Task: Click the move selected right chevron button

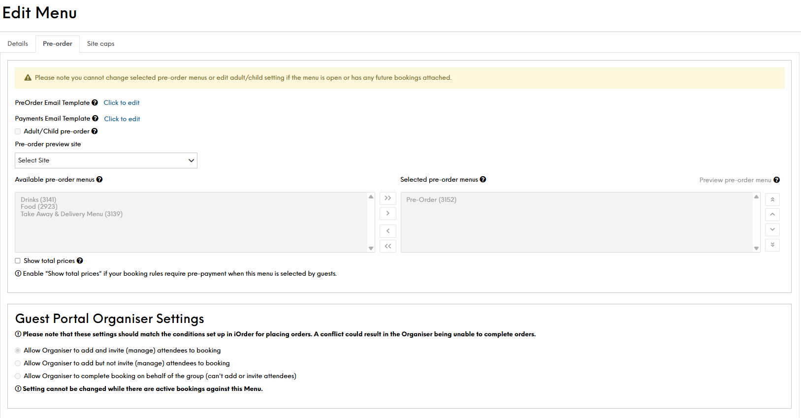Action: click(388, 213)
